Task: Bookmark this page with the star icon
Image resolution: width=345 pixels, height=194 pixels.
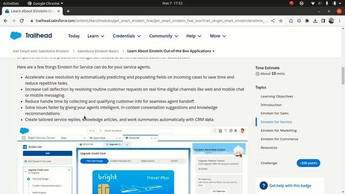Action: coord(281,20)
